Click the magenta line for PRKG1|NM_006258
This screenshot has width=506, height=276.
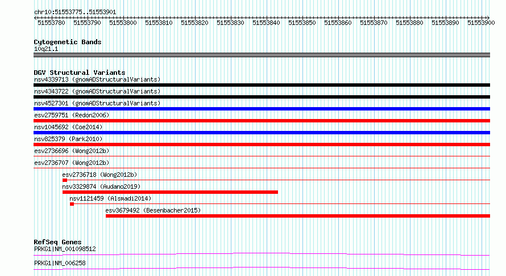tap(262, 268)
